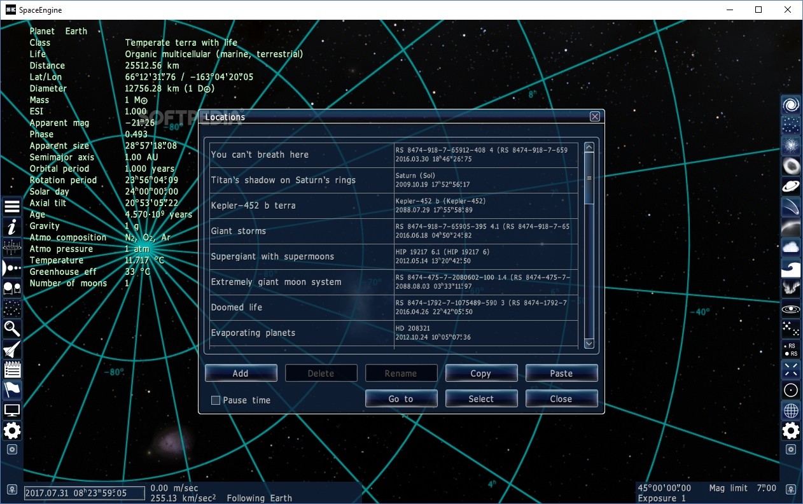
Task: Select the 'Doomed life' location
Action: 299,307
